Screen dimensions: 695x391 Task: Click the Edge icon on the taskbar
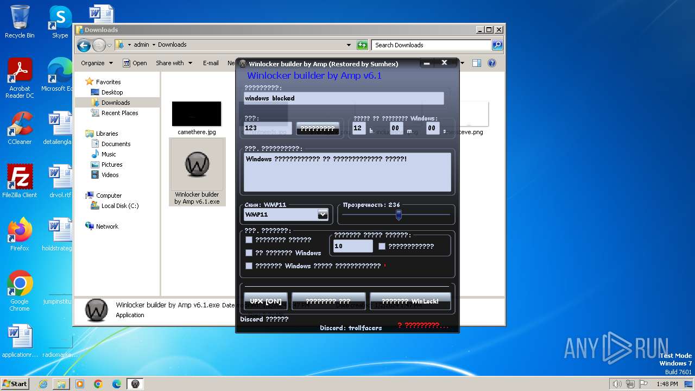click(117, 384)
